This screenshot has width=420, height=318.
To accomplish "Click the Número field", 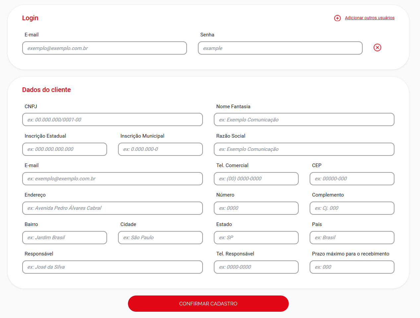I will point(256,208).
